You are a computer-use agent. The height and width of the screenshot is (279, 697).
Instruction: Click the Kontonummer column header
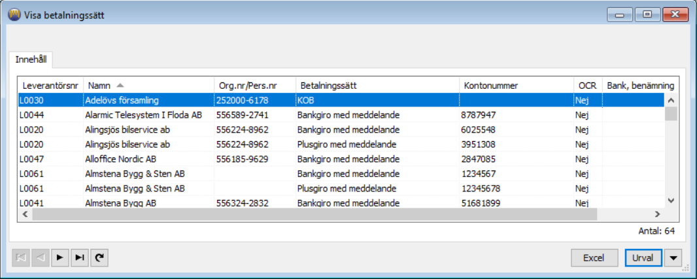517,85
